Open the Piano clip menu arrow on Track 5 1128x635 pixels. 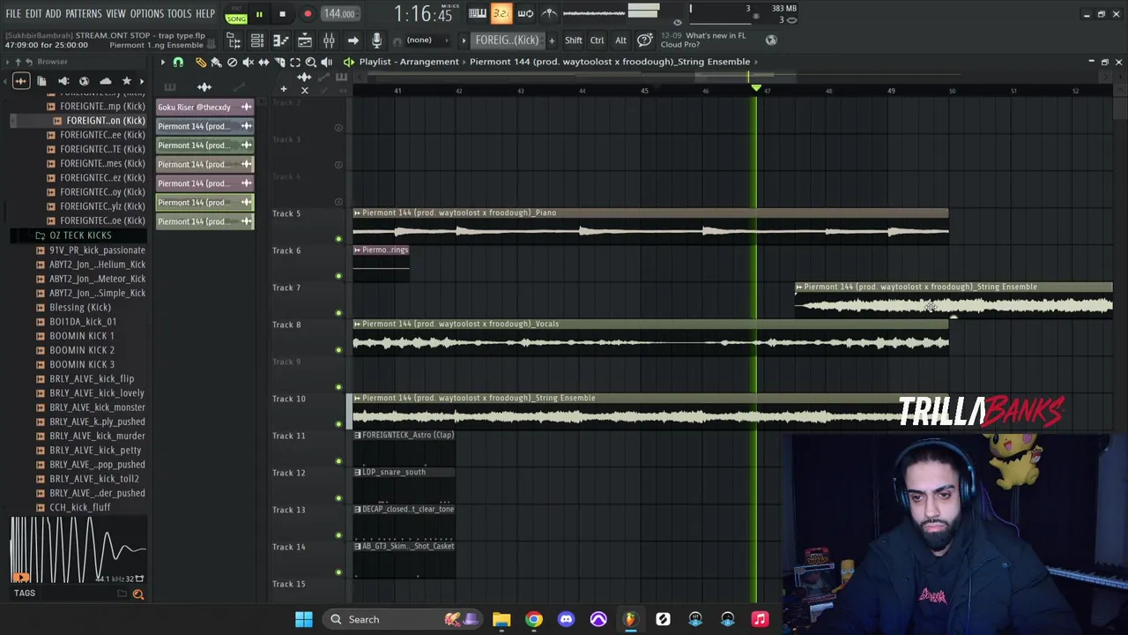pyautogui.click(x=357, y=213)
